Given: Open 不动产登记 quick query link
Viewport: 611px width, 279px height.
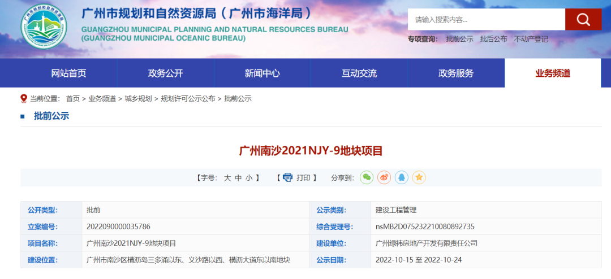Looking at the screenshot, I should 531,39.
